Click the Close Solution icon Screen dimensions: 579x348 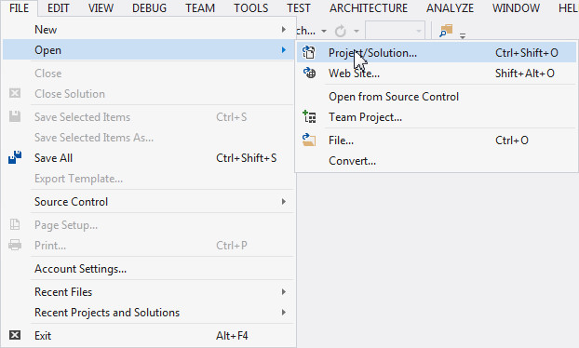pyautogui.click(x=15, y=93)
